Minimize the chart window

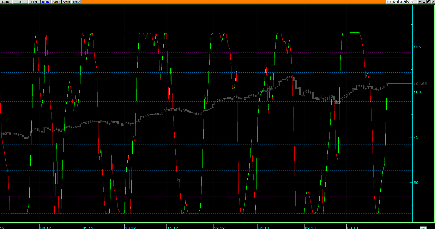pos(424,2)
